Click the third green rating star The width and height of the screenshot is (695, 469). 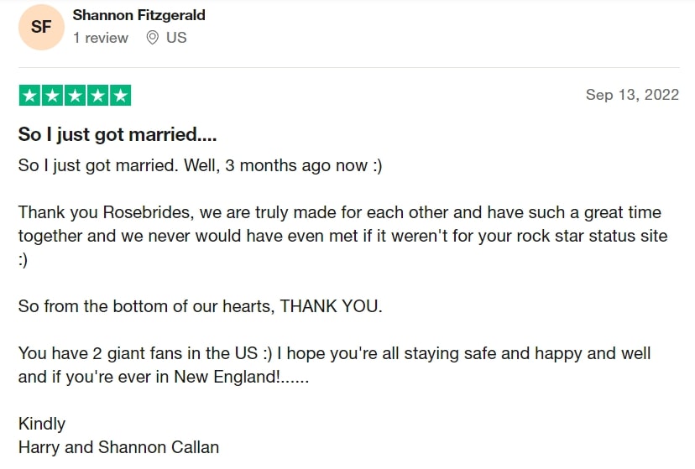tap(75, 96)
